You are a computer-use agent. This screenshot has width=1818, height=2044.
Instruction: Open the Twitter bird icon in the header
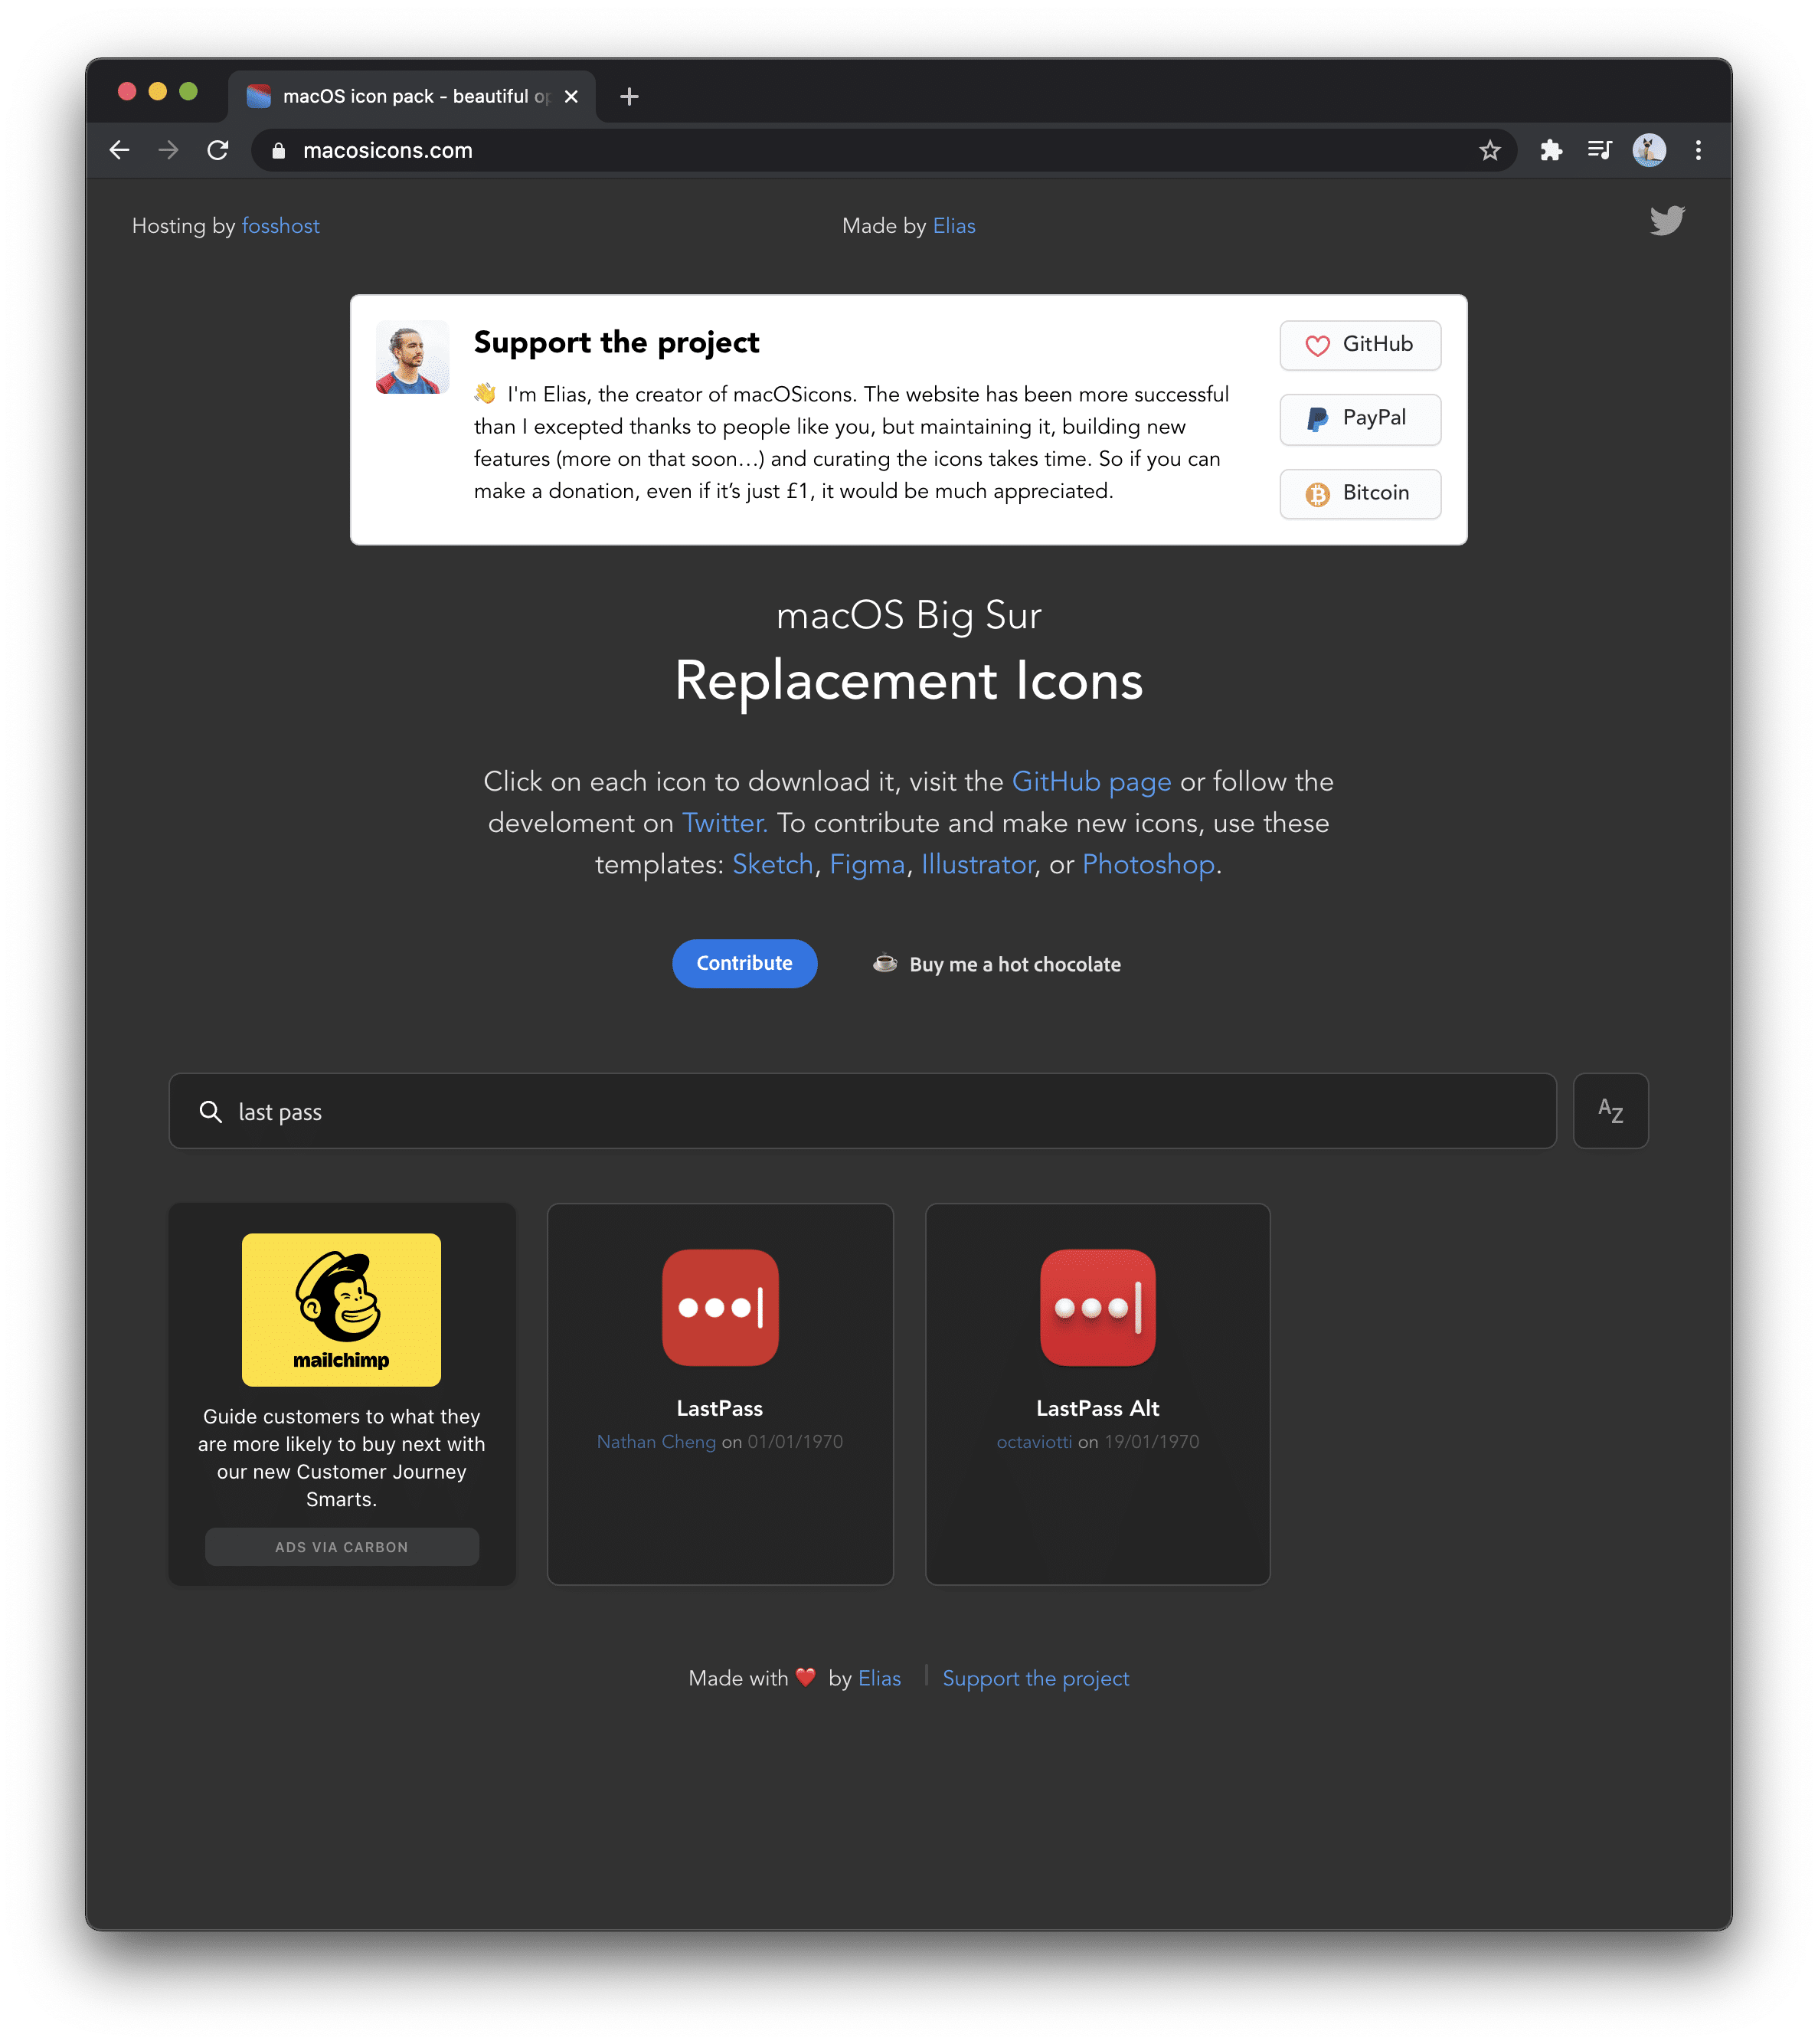[1666, 220]
